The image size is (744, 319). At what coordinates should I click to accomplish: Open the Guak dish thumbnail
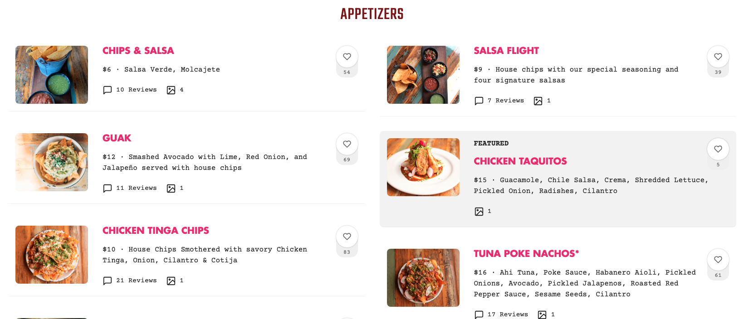[52, 162]
